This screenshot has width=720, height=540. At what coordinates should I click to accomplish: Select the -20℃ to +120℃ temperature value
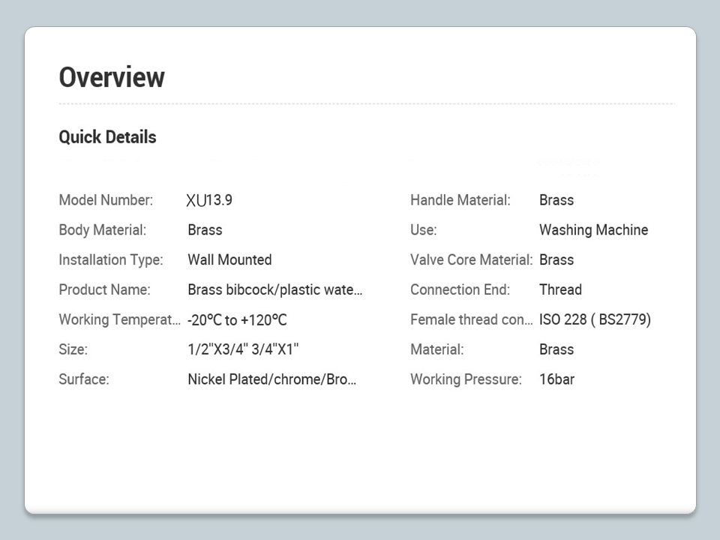[237, 320]
